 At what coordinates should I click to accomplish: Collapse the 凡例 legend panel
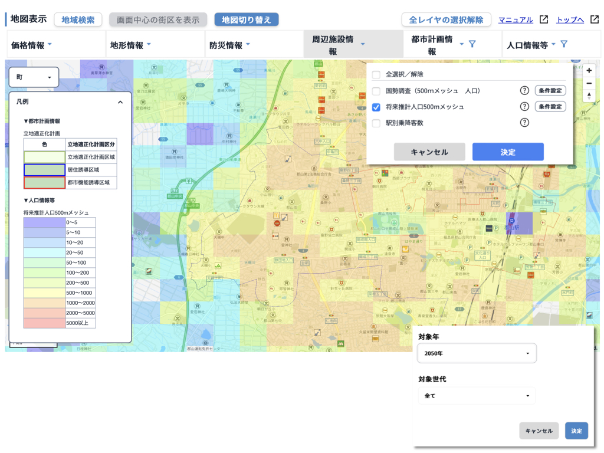pyautogui.click(x=120, y=102)
